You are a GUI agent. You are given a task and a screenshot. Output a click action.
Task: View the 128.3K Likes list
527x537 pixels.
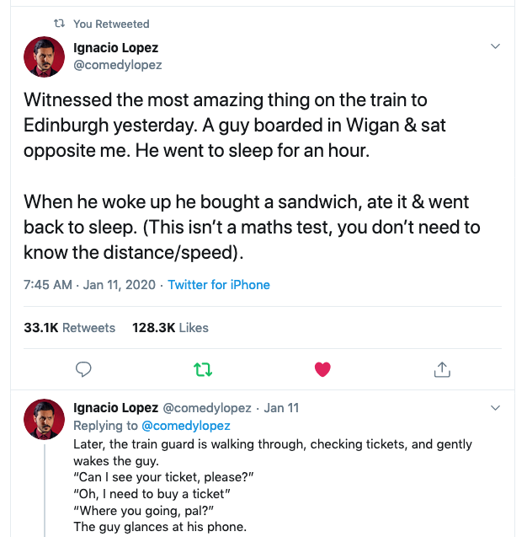coord(170,327)
